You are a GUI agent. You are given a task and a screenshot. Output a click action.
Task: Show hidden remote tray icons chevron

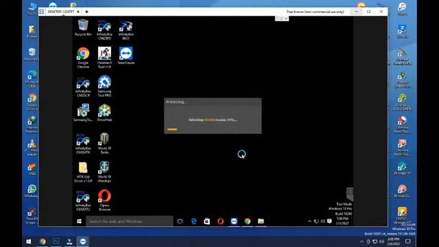coord(309,221)
